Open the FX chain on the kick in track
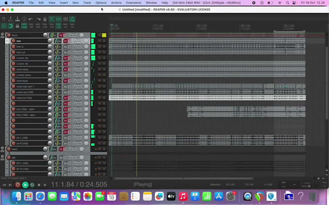 tap(66, 47)
